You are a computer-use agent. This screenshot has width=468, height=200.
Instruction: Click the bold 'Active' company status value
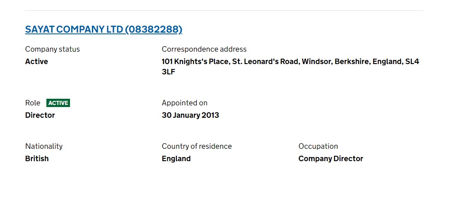click(x=36, y=62)
